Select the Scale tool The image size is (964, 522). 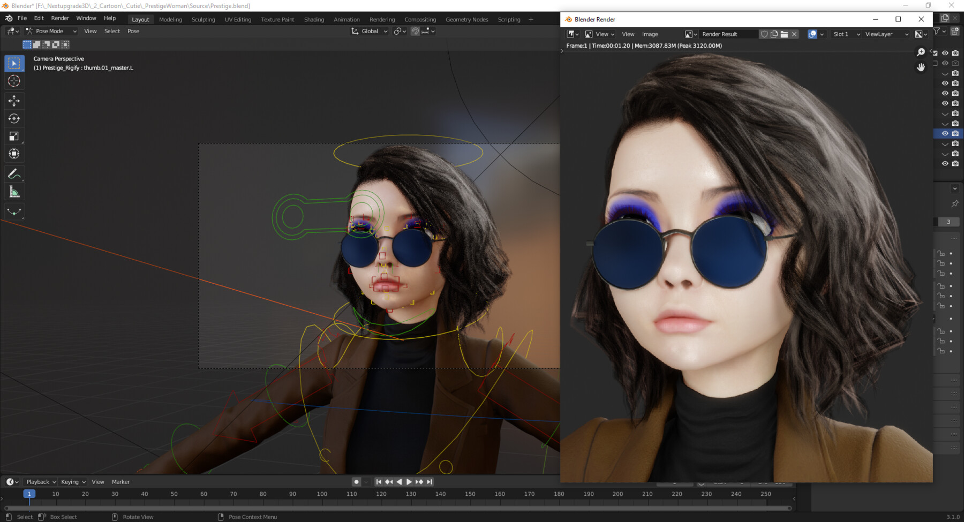[x=14, y=137]
